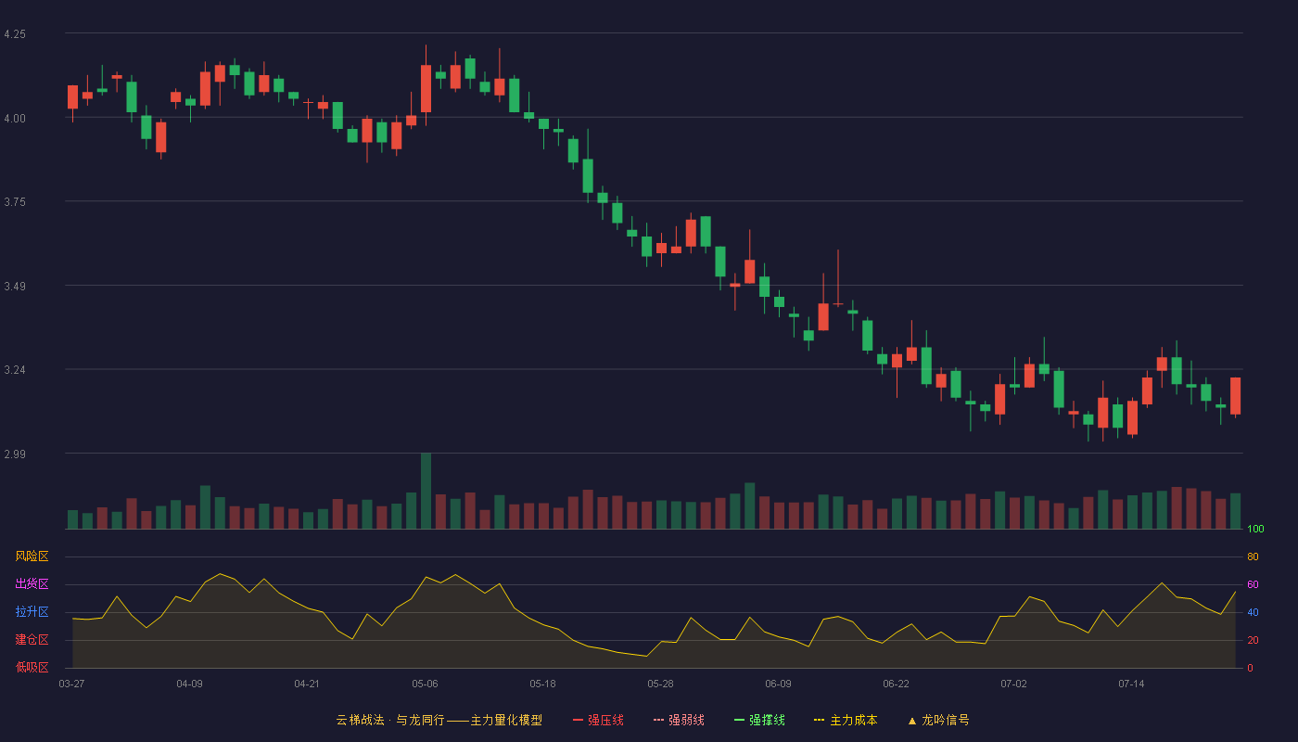The image size is (1298, 742).
Task: Select the 4.25 price axis label
Action: (15, 34)
